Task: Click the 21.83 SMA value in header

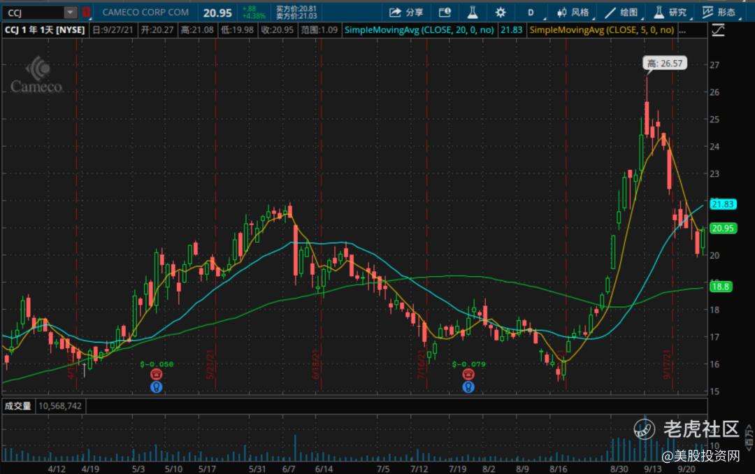Action: 511,30
